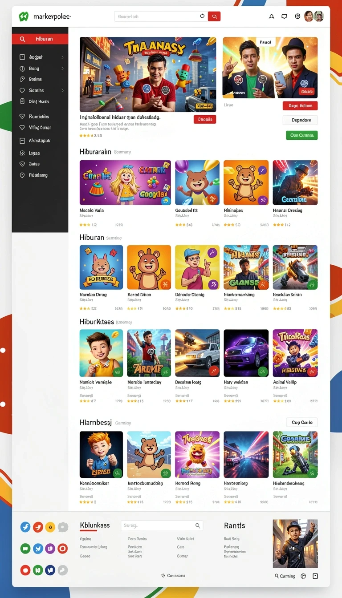Click the diamond icon beside Romidins
This screenshot has width=342, height=598.
[x=22, y=117]
